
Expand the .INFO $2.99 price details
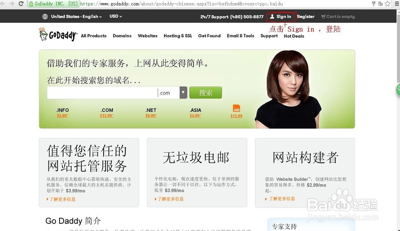point(63,115)
